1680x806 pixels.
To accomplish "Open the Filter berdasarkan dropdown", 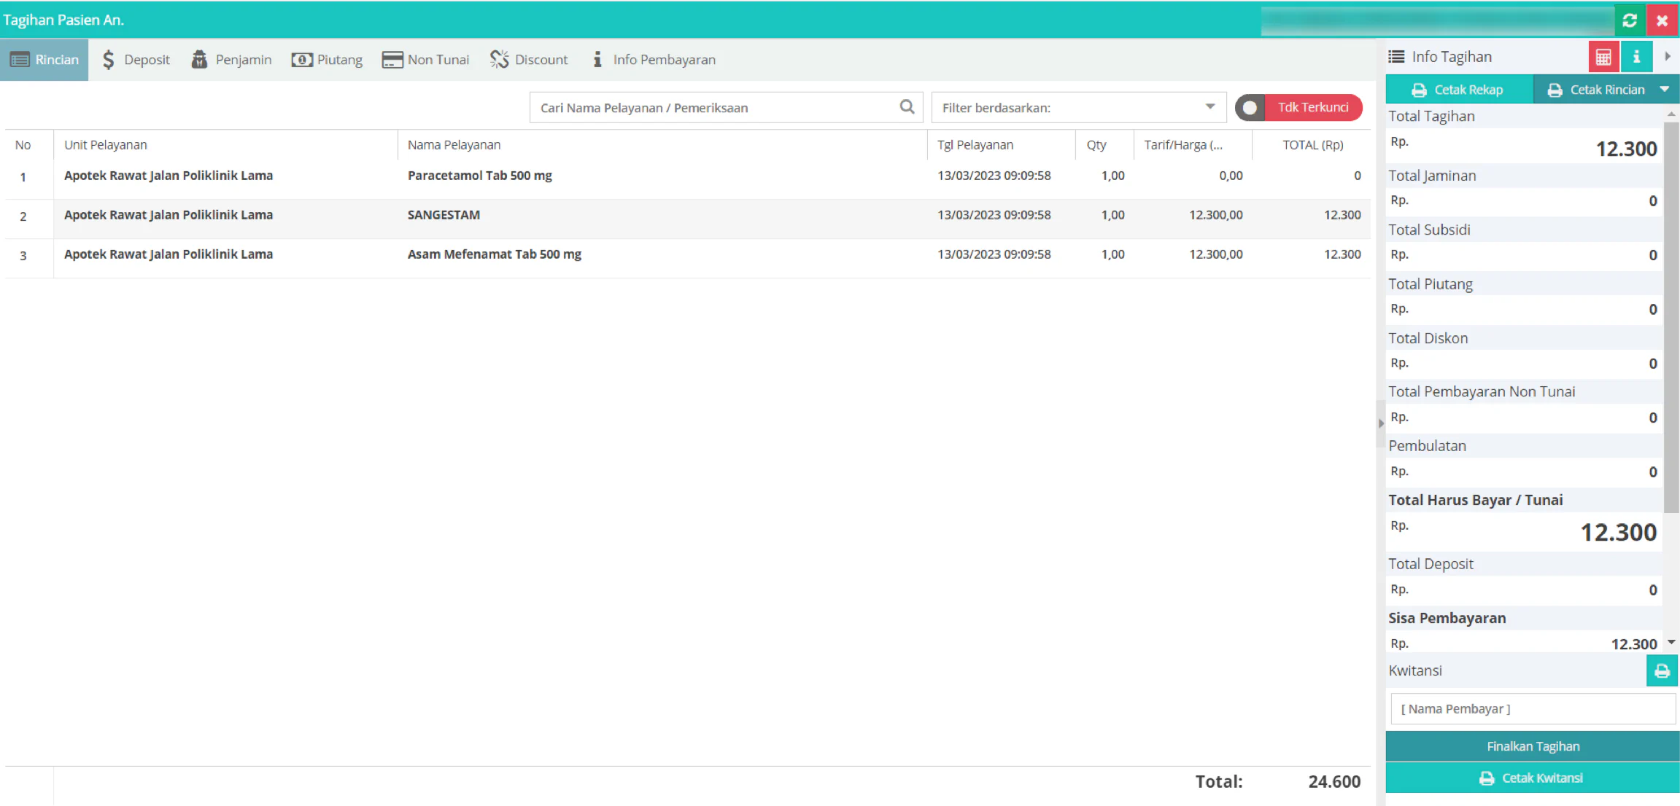I will click(1079, 107).
